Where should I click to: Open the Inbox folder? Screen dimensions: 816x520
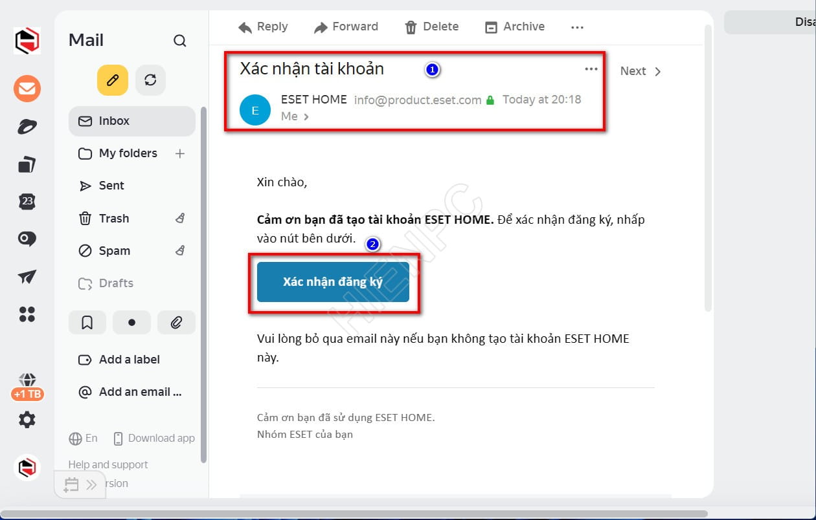132,121
